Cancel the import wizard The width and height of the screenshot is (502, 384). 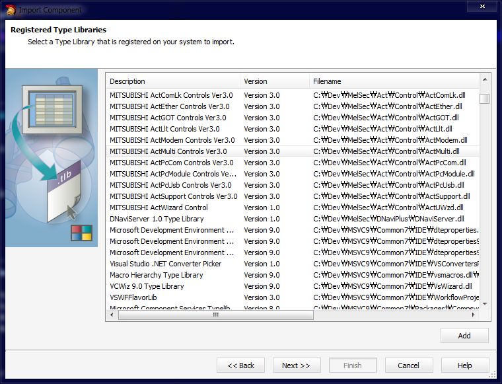click(x=408, y=365)
